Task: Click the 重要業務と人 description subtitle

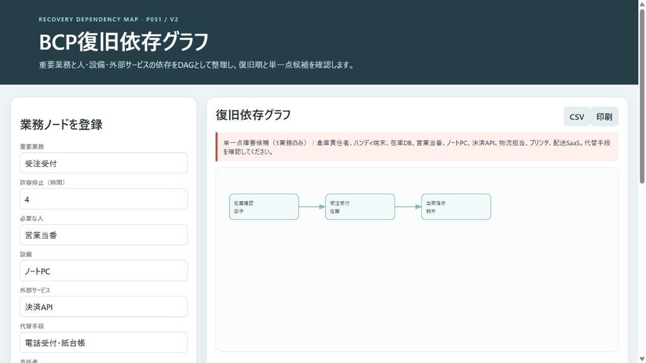Action: 197,65
